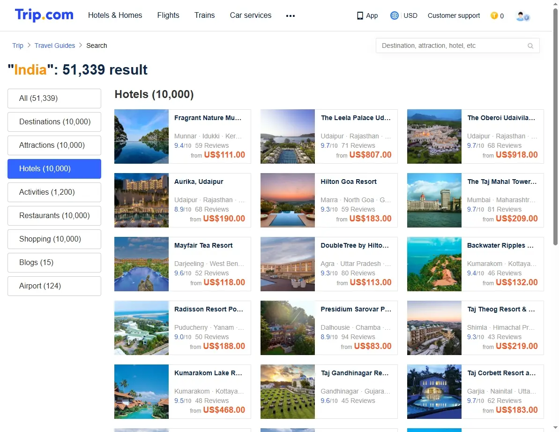Viewport: 559px width, 432px height.
Task: Select Airport (124) filter
Action: 54,286
